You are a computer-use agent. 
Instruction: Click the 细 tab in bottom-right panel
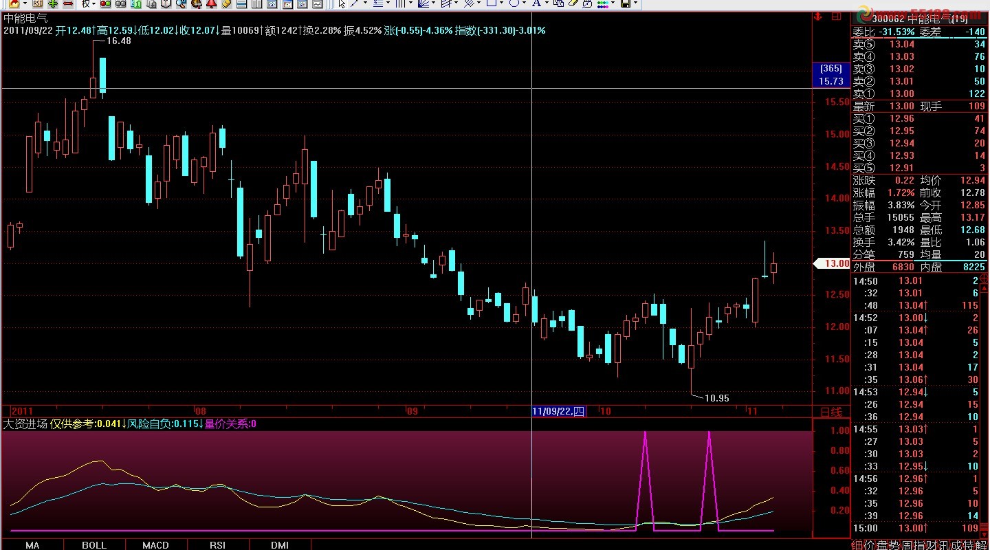point(857,544)
